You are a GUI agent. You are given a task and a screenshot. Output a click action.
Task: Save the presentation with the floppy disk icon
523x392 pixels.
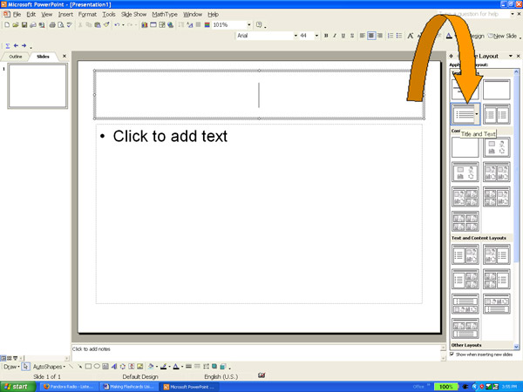24,24
